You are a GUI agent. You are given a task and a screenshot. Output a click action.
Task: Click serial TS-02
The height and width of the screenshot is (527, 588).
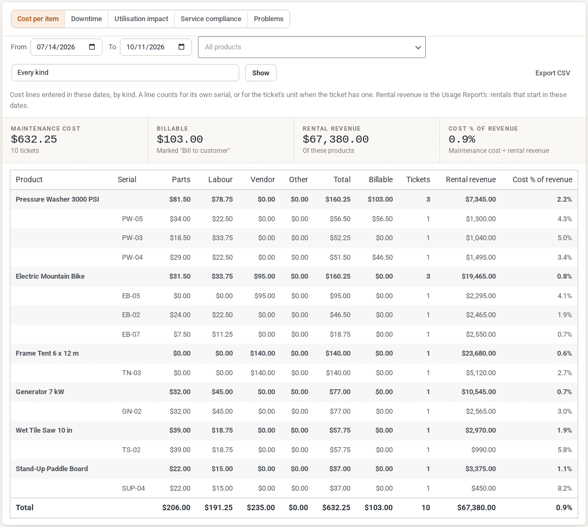pyautogui.click(x=131, y=450)
